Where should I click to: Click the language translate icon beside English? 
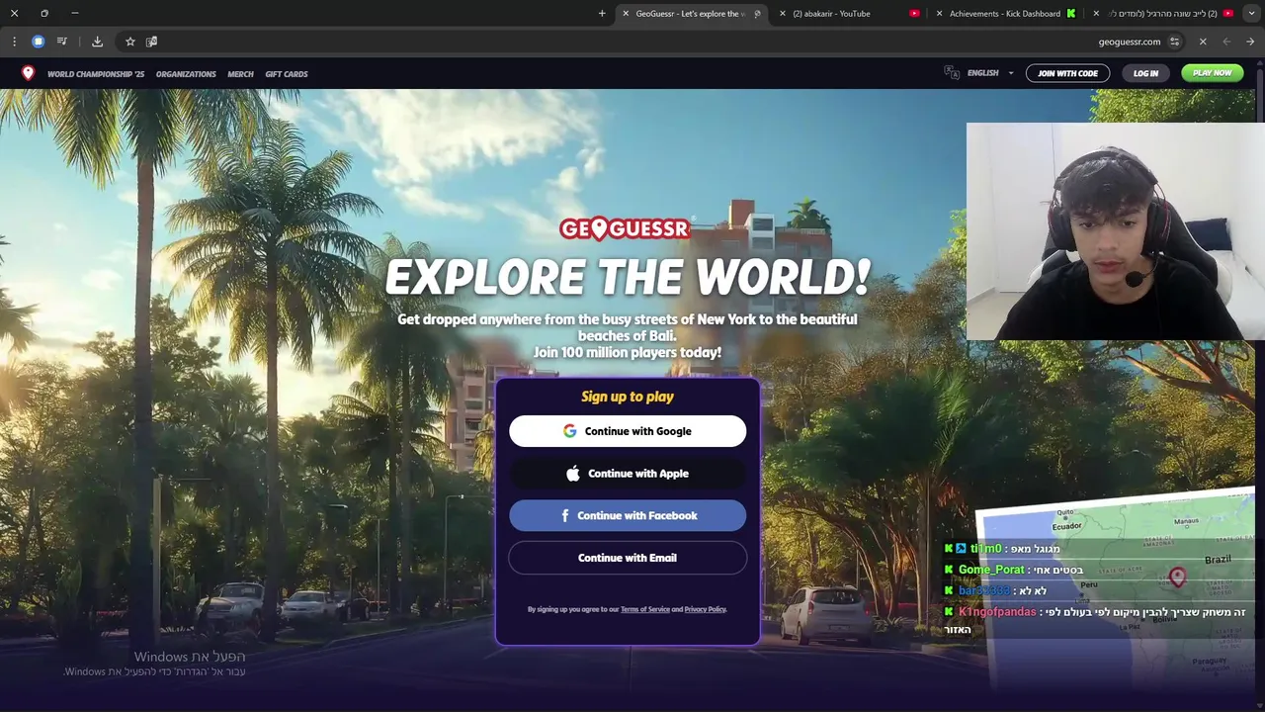coord(952,73)
